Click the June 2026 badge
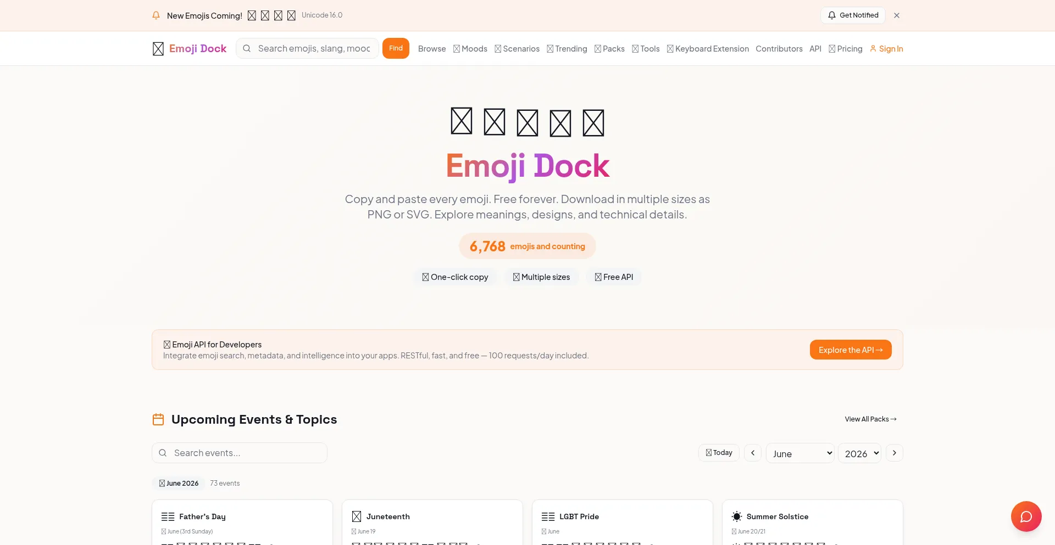 click(x=179, y=484)
